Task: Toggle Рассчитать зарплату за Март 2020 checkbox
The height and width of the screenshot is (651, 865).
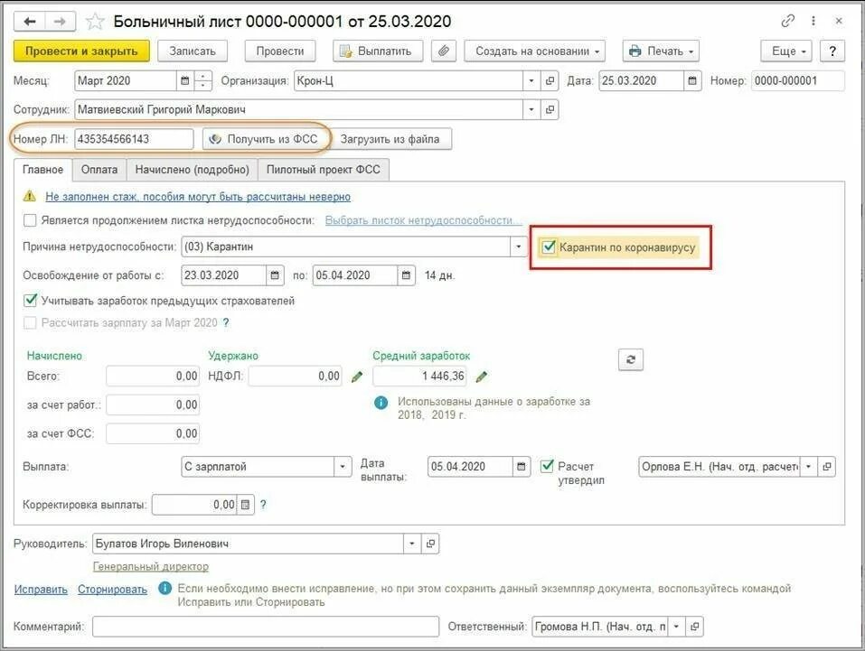Action: 30,323
